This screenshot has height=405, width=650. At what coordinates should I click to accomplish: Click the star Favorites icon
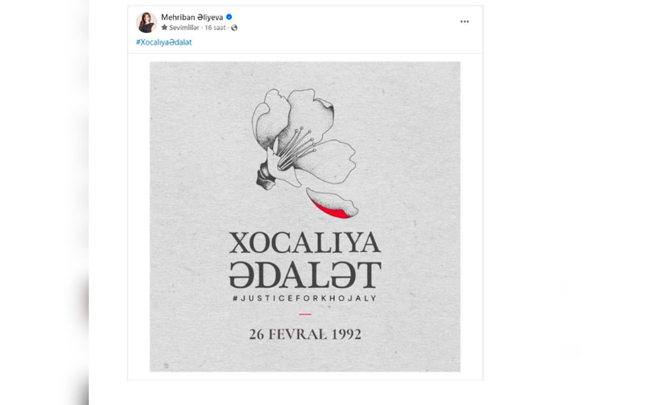tap(164, 28)
